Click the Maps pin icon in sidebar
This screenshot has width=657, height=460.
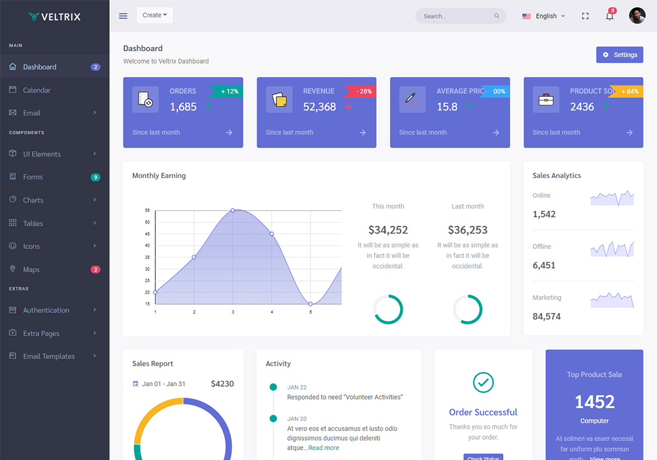[13, 269]
